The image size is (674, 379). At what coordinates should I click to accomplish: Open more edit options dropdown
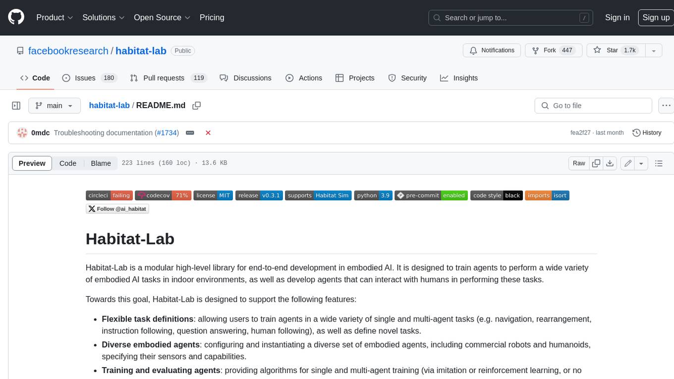point(641,163)
